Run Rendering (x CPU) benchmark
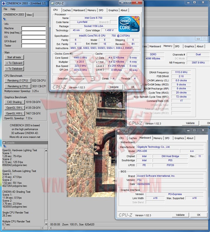 [x=18, y=86]
